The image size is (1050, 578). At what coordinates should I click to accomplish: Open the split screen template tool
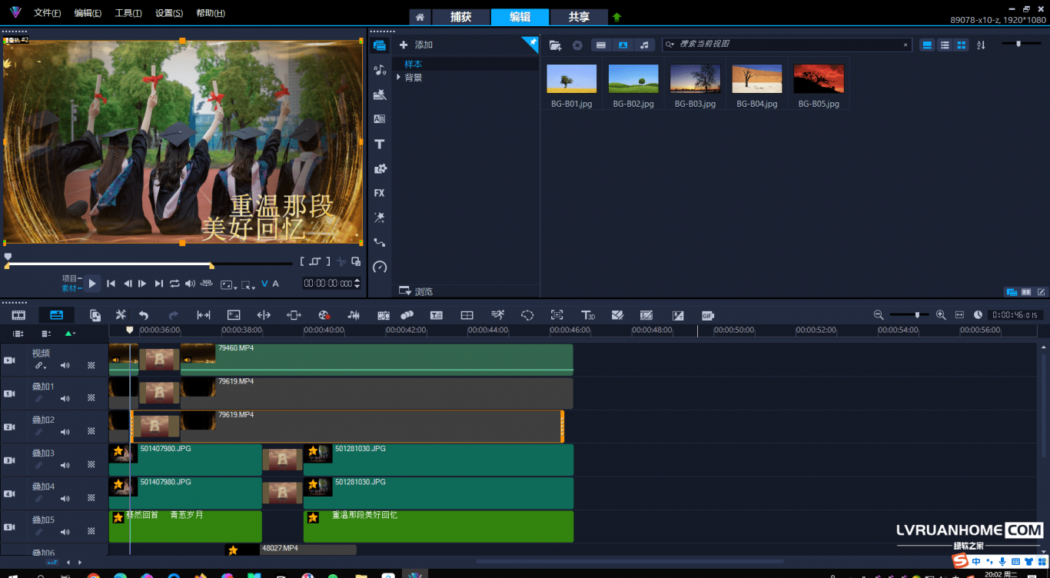pos(467,315)
